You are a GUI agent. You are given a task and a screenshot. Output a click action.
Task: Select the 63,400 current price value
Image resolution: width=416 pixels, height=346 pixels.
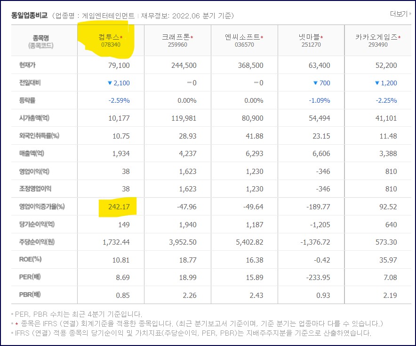click(320, 66)
